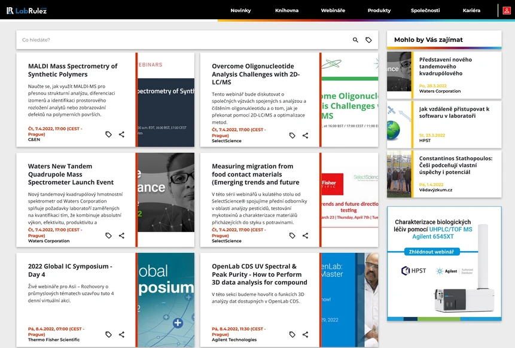Open MALDI Mass Spectrometry of Synthetic Polymers title

[x=72, y=70]
